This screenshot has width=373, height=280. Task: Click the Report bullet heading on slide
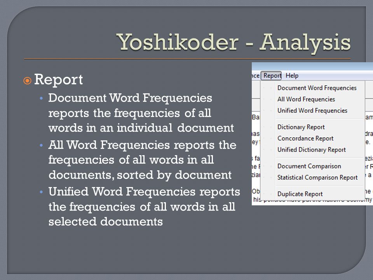pos(59,79)
